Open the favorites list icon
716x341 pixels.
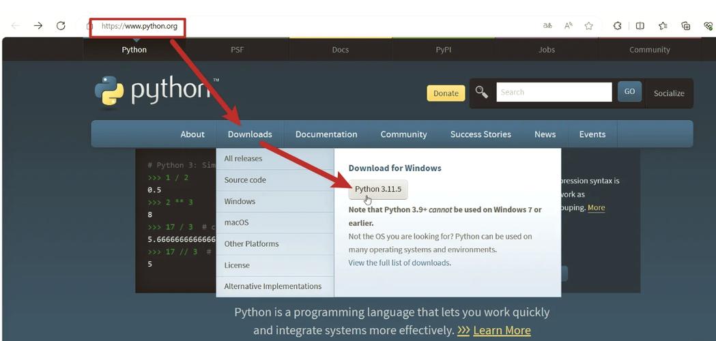coord(663,26)
